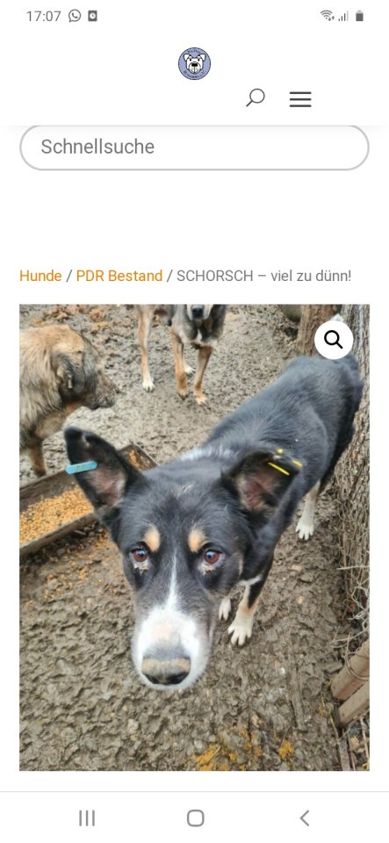Tap the mobile signal strength icon

(x=342, y=17)
